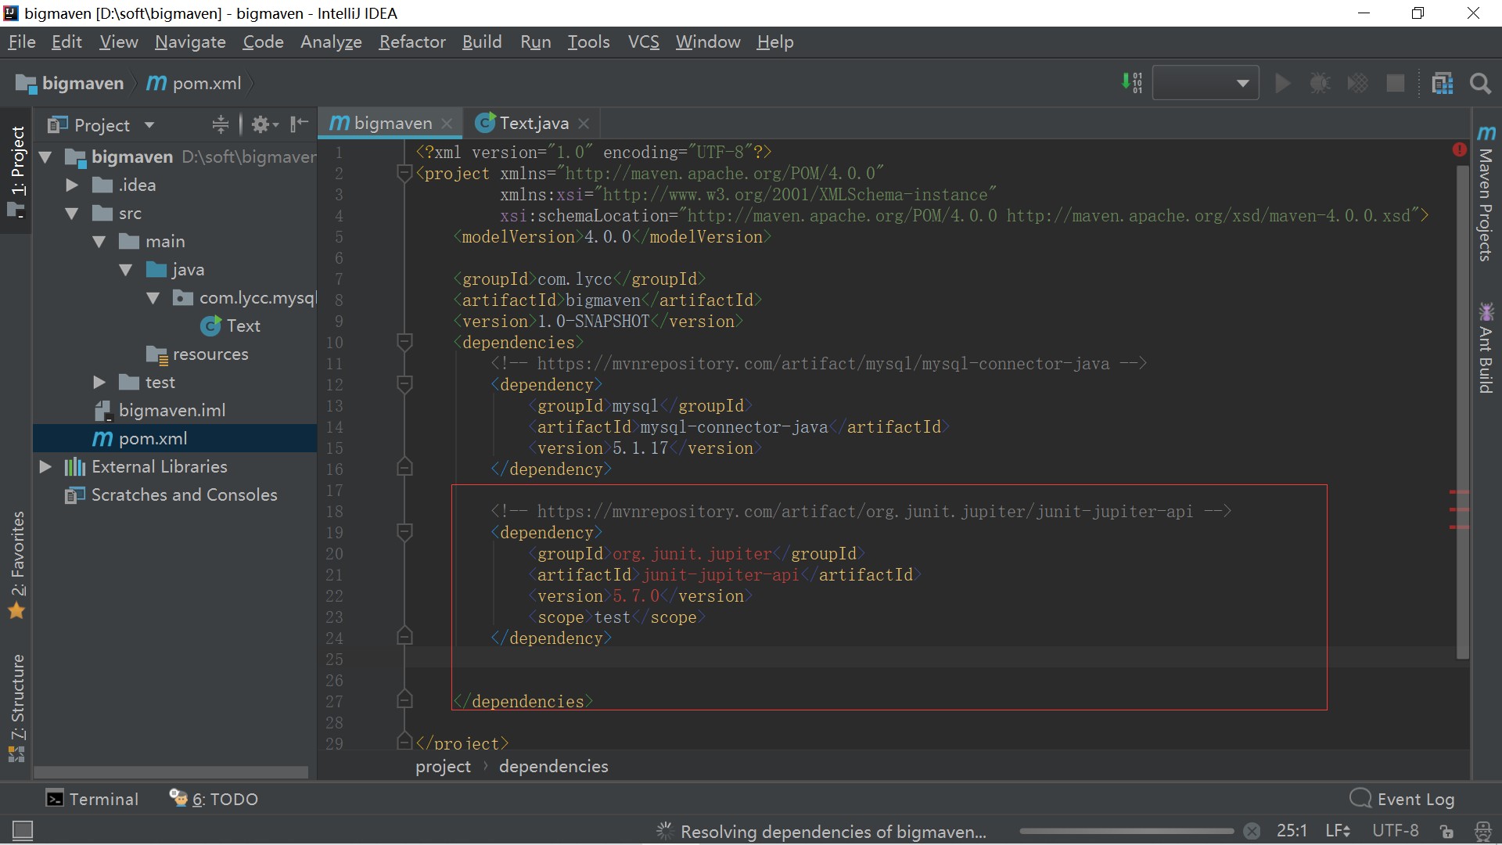
Task: Expand the External Libraries tree node
Action: click(45, 467)
